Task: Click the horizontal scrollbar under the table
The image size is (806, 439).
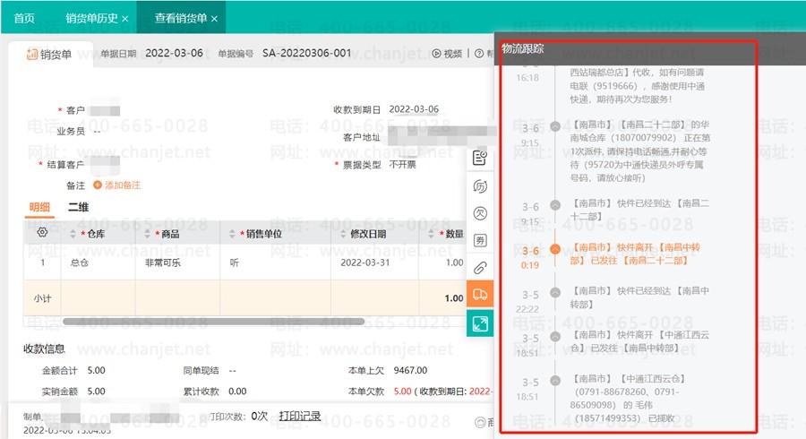Action: (x=213, y=322)
